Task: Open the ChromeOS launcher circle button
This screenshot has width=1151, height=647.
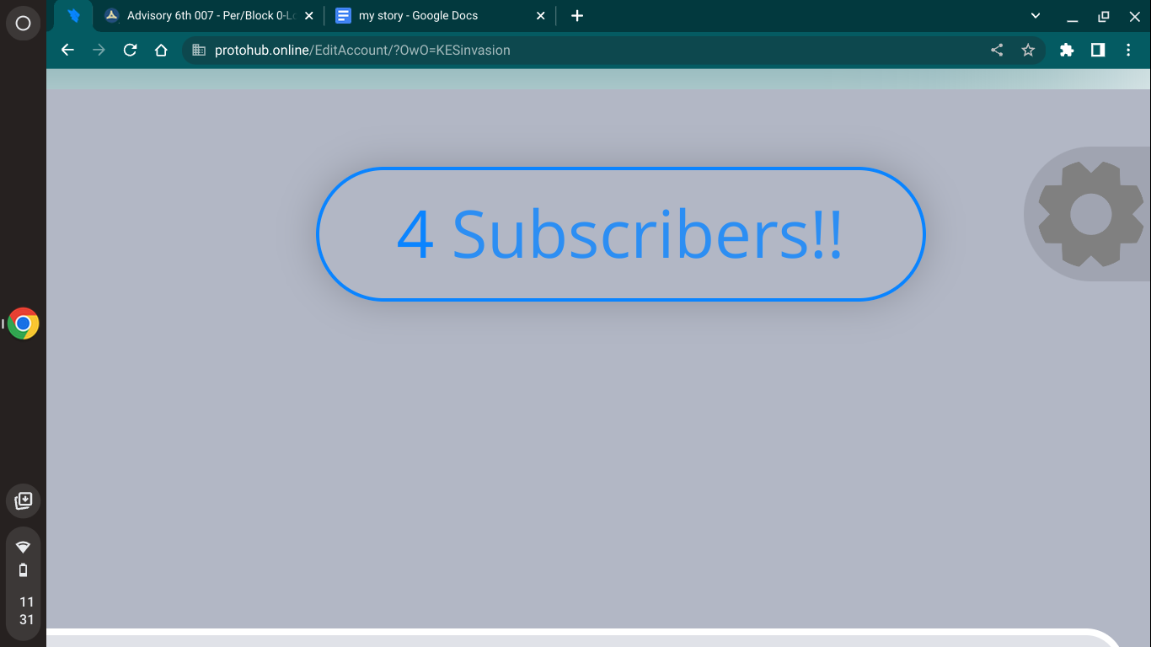Action: coord(23,23)
